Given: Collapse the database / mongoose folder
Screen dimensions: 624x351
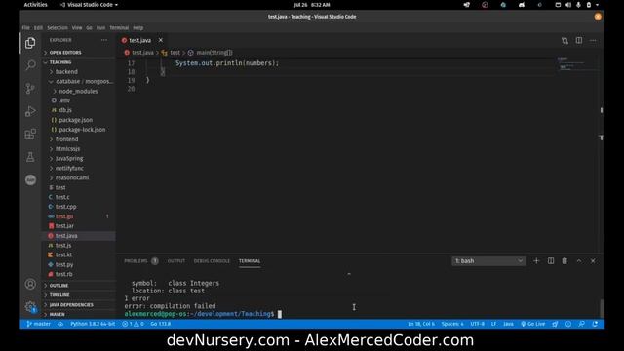Looking at the screenshot, I should 79,81.
